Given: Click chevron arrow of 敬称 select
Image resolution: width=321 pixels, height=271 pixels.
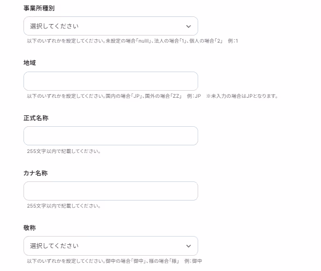Looking at the screenshot, I should pos(188,246).
